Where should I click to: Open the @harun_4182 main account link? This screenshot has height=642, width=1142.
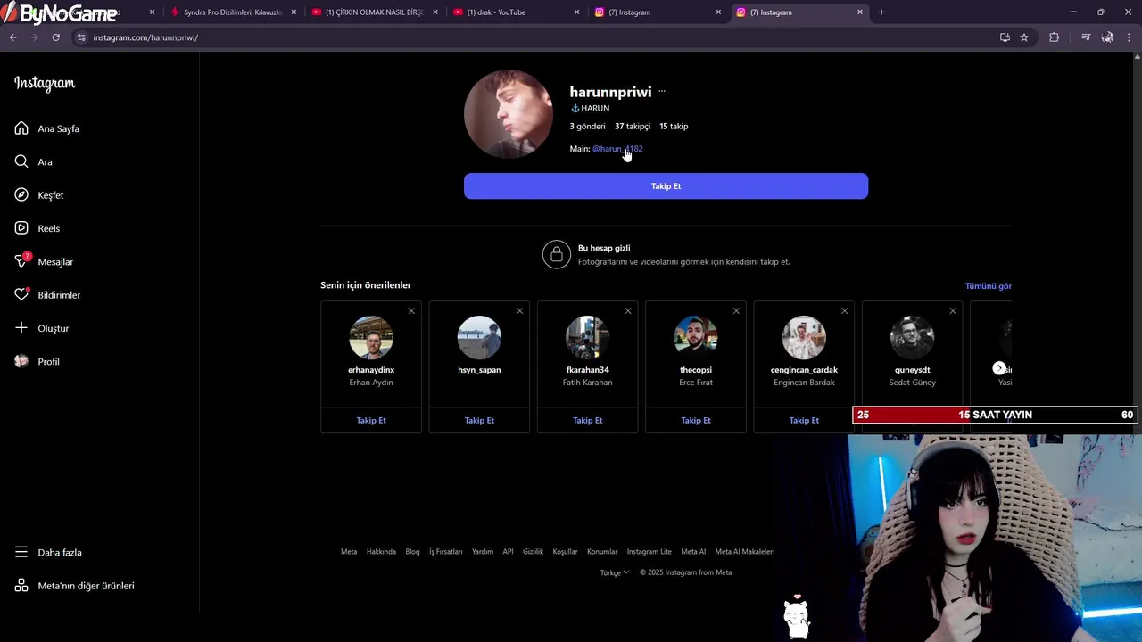tap(617, 149)
